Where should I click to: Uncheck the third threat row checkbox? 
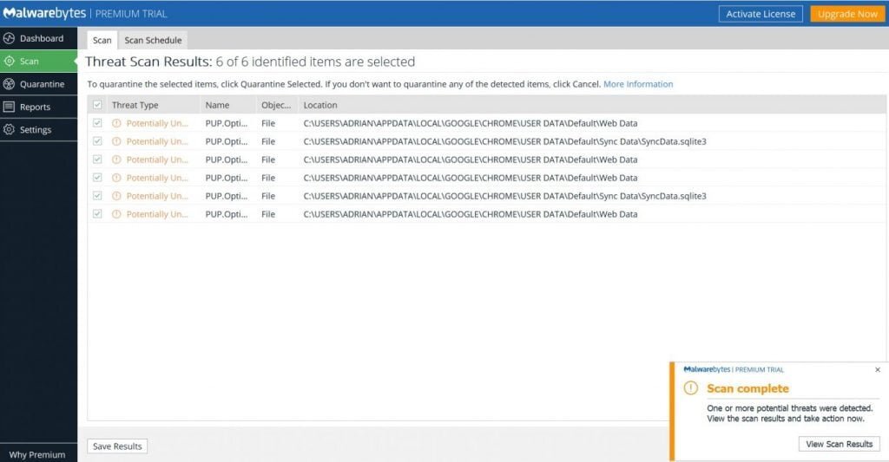click(x=97, y=159)
